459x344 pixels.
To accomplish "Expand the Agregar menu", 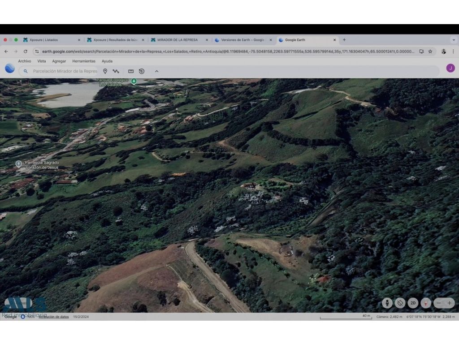I will click(x=59, y=61).
